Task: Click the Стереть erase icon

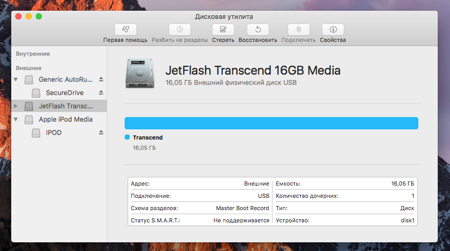Action: 223,29
